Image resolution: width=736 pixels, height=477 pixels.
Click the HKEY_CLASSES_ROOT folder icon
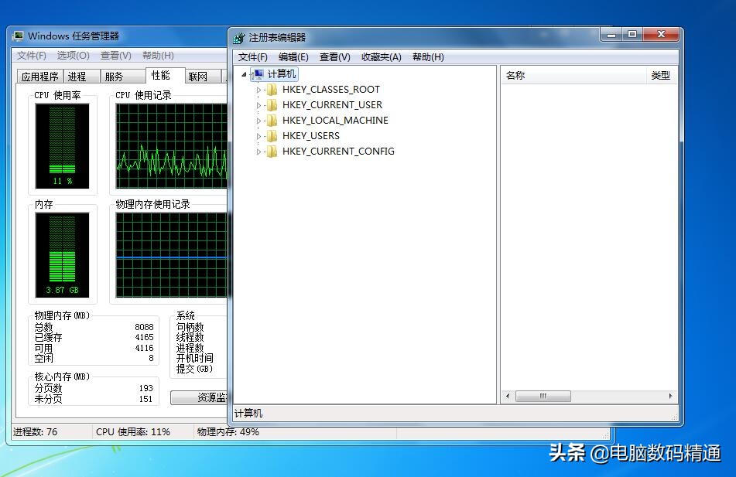pyautogui.click(x=272, y=90)
